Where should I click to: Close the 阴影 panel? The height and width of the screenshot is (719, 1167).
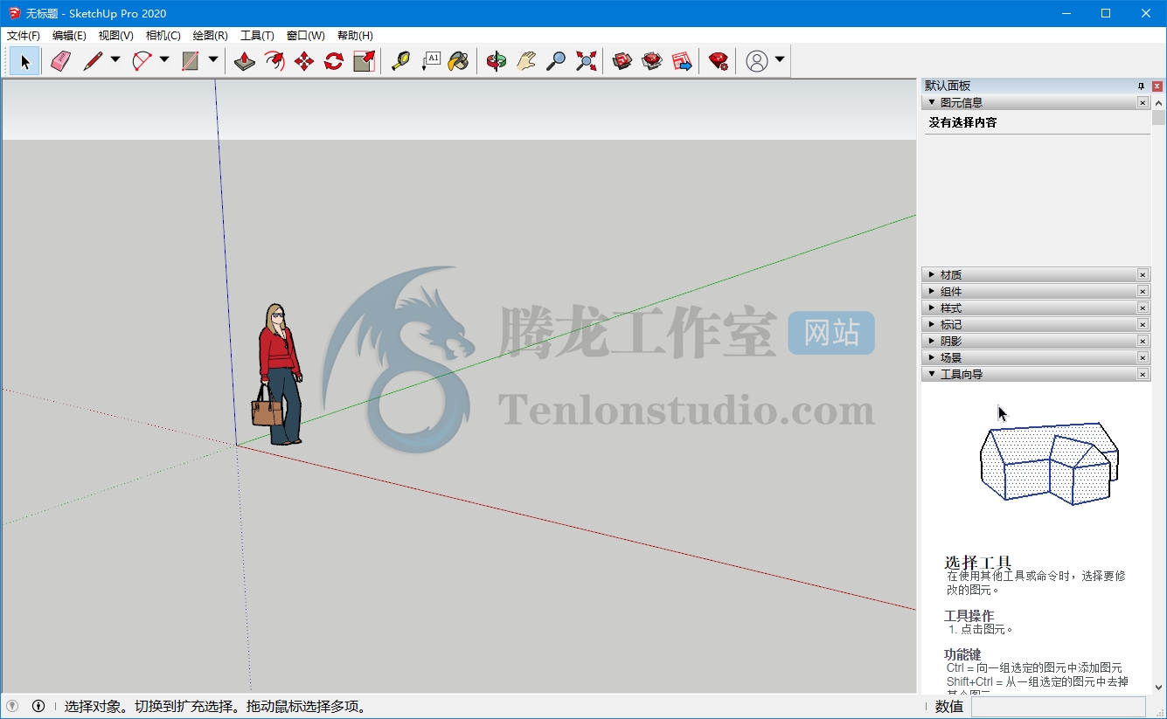tap(1143, 341)
